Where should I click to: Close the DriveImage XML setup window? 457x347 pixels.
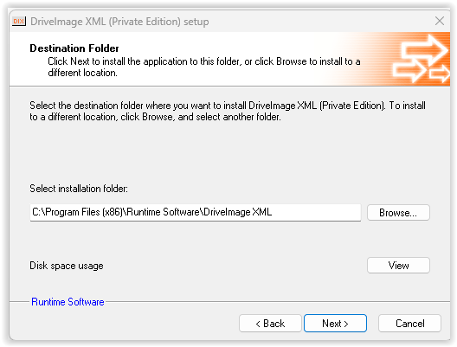click(440, 21)
